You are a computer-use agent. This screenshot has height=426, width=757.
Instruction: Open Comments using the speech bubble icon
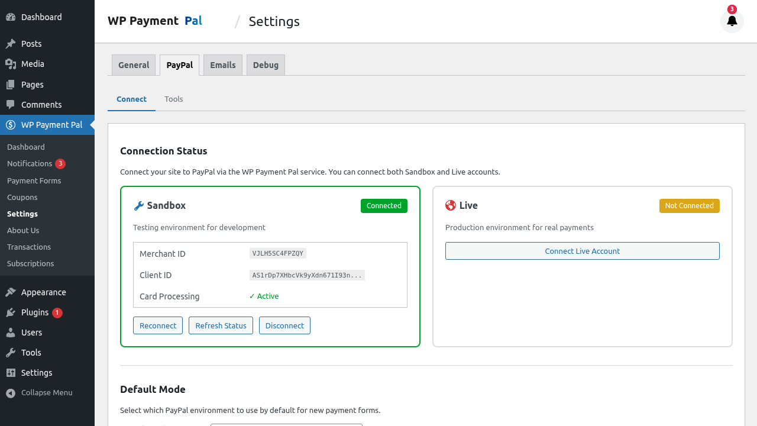[x=10, y=104]
